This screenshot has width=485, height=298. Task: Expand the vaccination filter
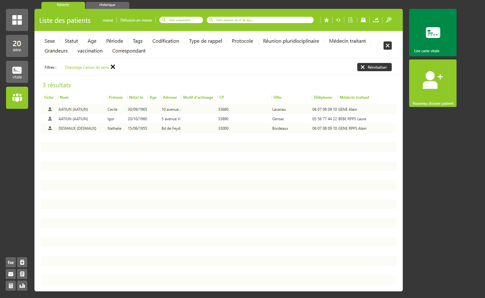pos(90,51)
